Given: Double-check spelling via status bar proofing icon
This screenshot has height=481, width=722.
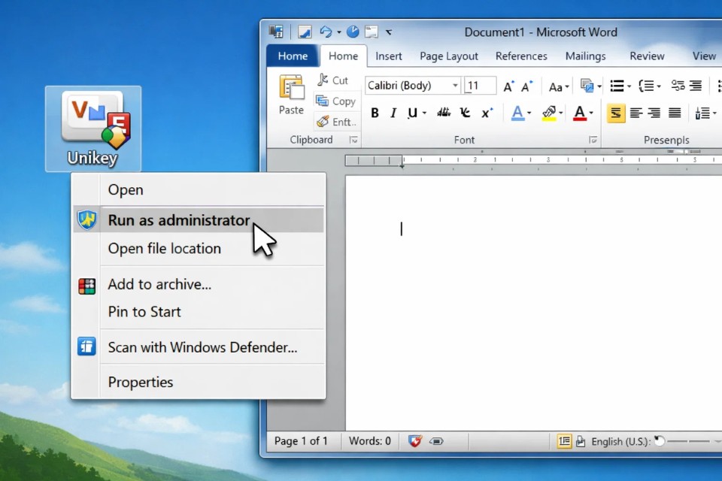Looking at the screenshot, I should (415, 441).
